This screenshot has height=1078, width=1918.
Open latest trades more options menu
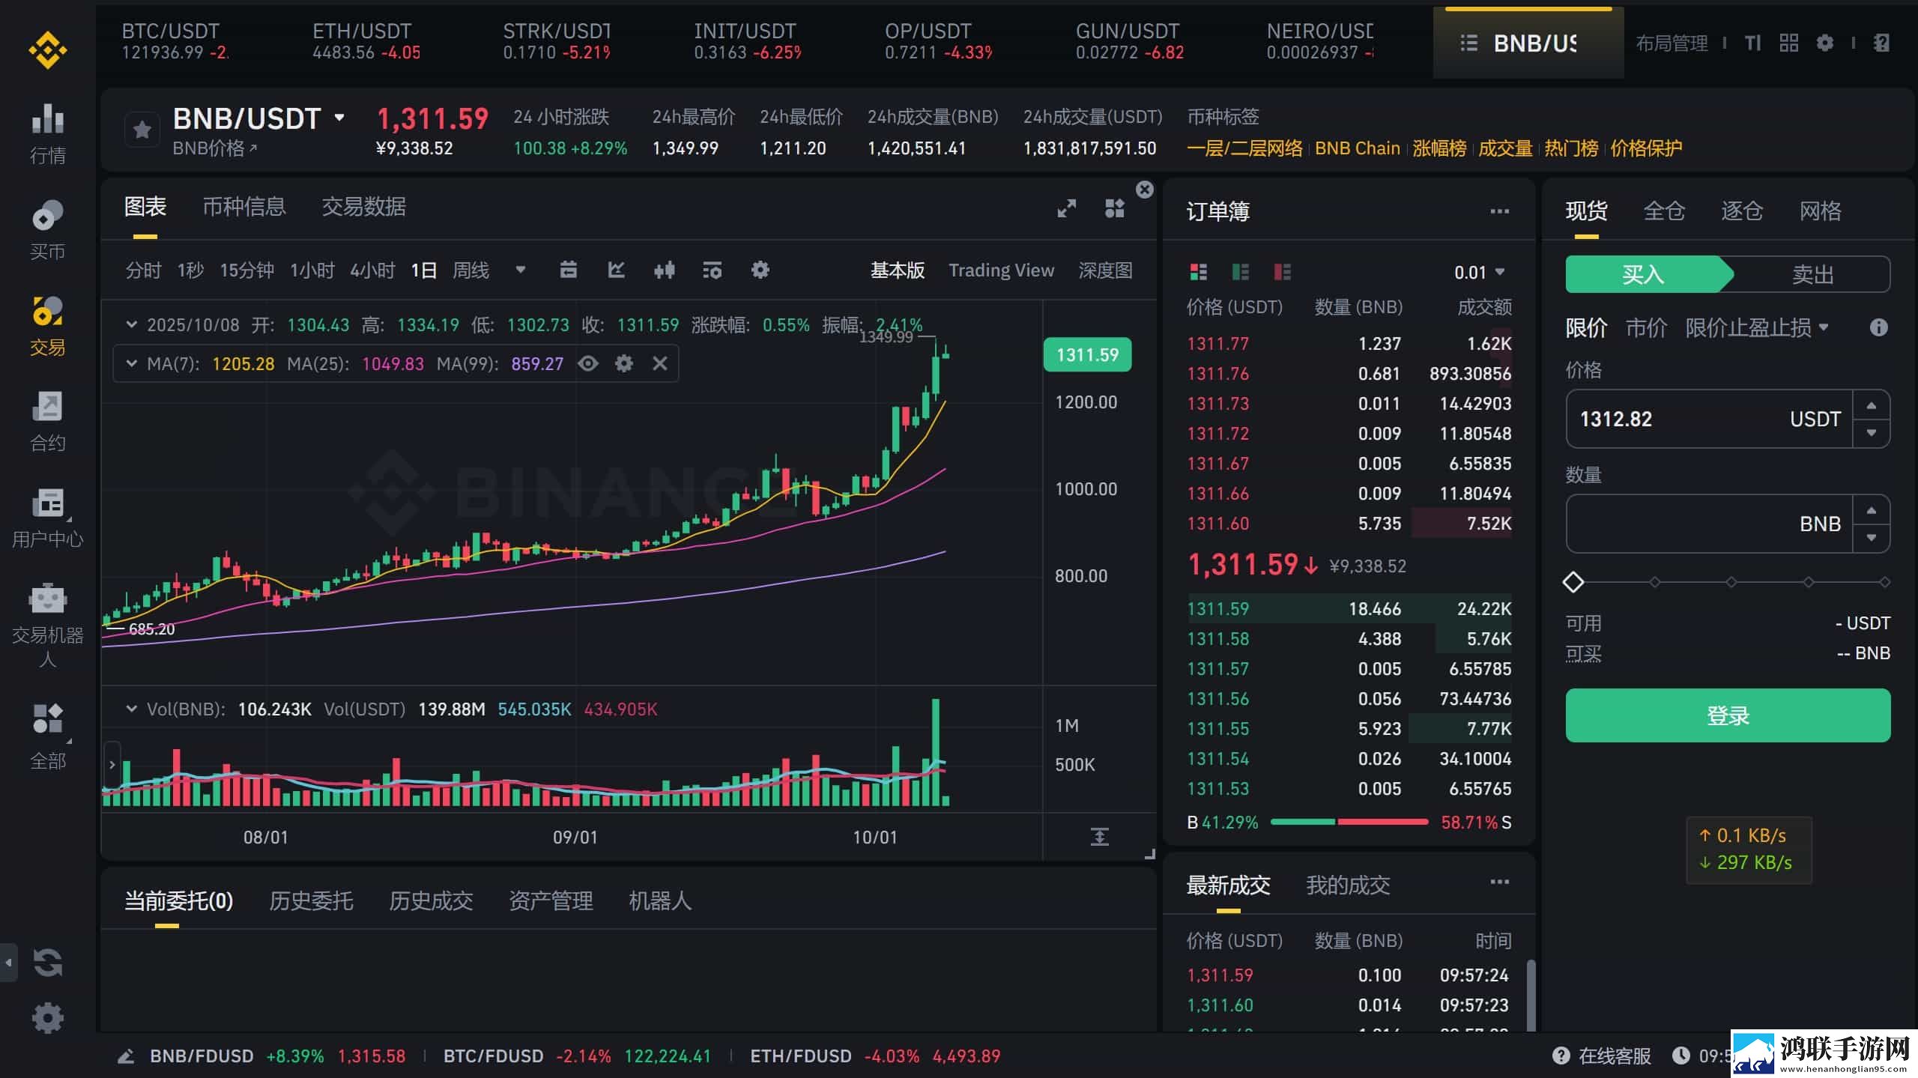point(1500,882)
